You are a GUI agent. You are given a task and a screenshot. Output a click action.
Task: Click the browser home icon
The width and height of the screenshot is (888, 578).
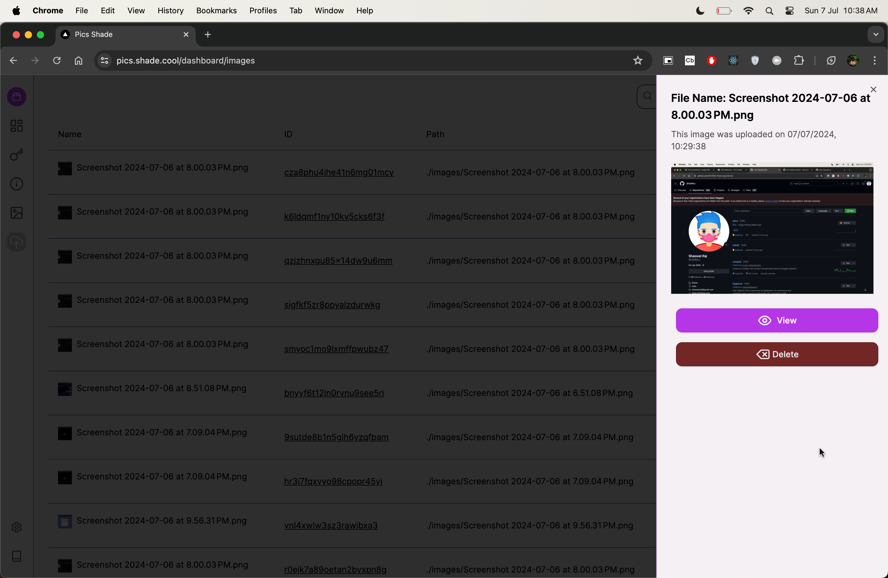click(x=78, y=60)
